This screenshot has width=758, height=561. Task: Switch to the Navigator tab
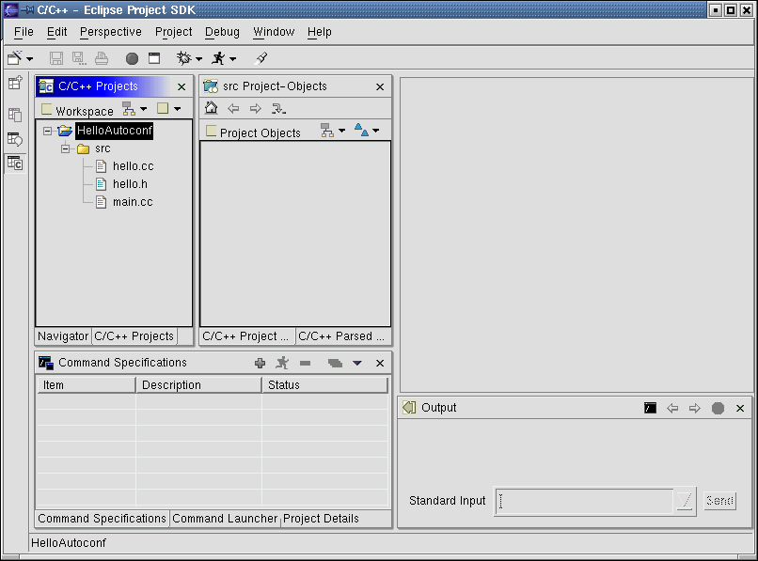(63, 336)
